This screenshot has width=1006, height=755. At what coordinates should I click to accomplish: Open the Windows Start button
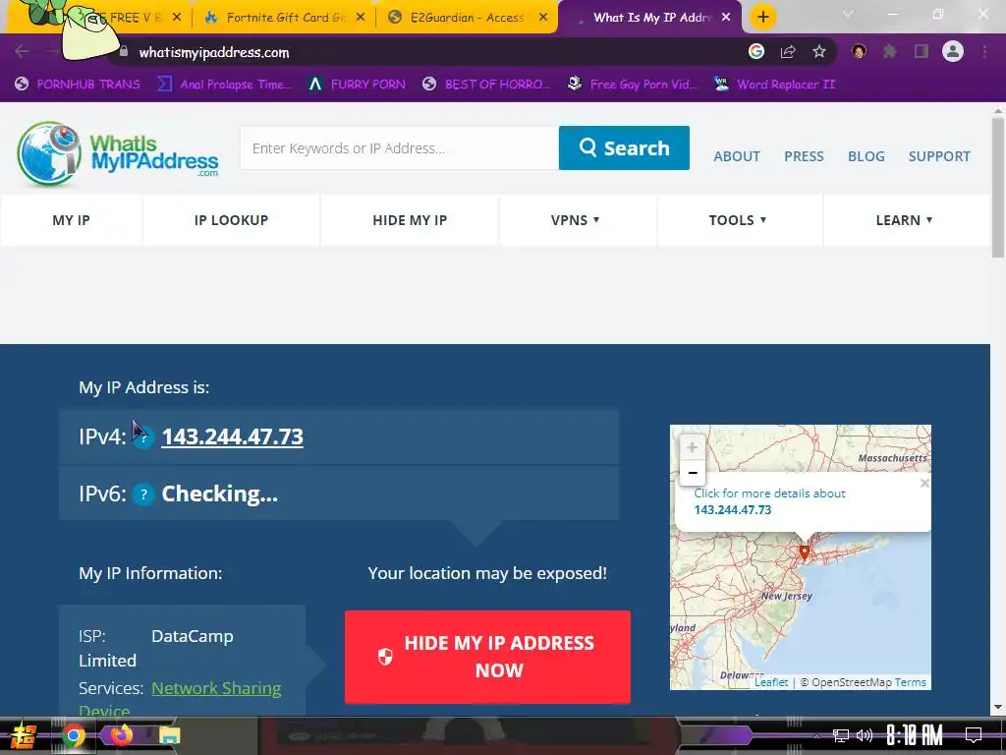coord(23,735)
